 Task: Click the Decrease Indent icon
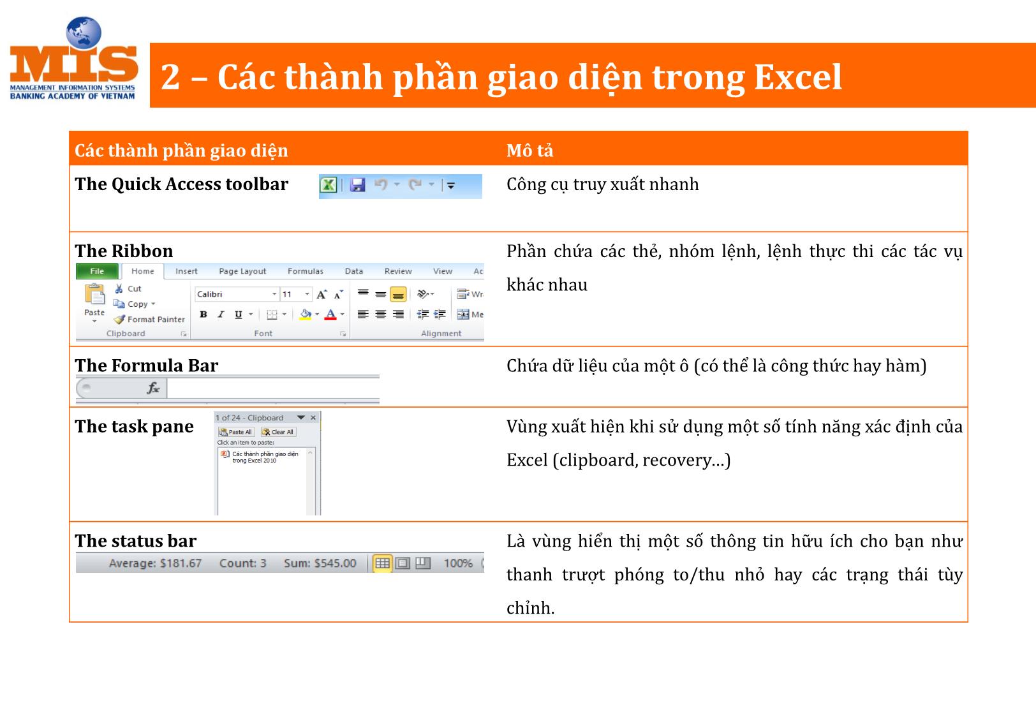pos(422,314)
